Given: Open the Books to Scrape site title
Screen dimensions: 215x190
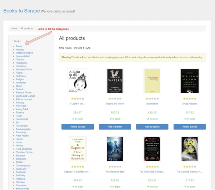Looking at the screenshot, I should pyautogui.click(x=21, y=11).
